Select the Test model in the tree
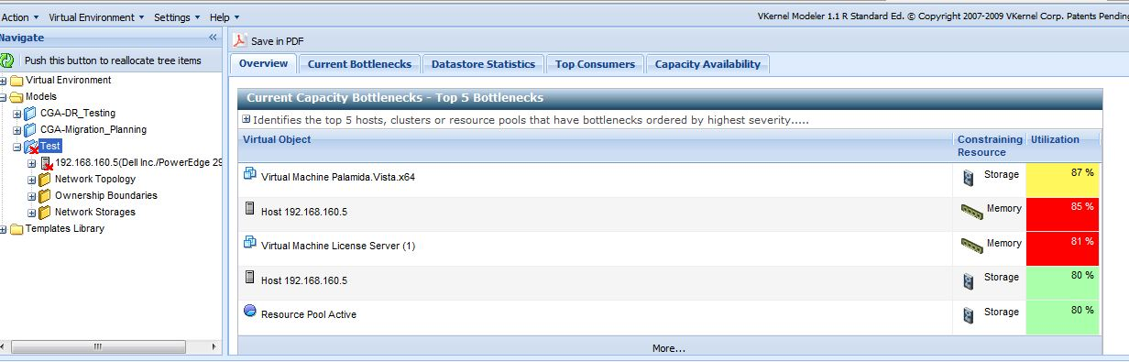1129x362 pixels. pos(50,147)
